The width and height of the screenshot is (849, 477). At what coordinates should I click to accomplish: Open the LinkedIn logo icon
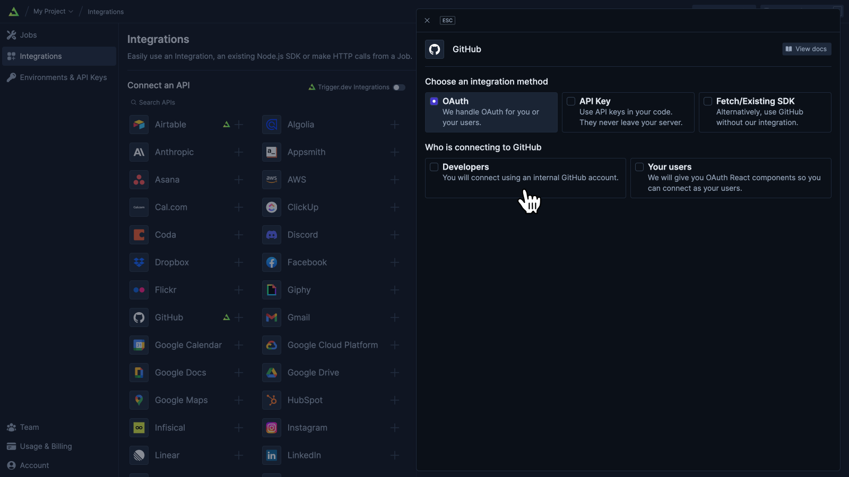[x=272, y=455]
